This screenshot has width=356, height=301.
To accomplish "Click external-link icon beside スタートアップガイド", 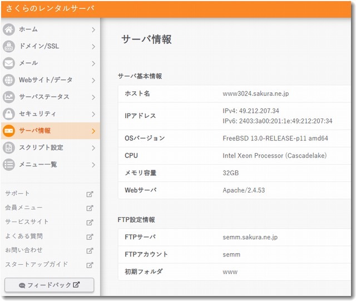I will (x=90, y=265).
